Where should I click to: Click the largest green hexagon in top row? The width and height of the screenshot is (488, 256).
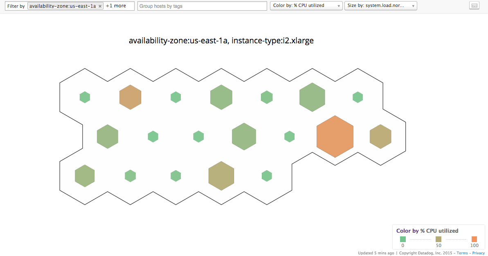pyautogui.click(x=312, y=97)
